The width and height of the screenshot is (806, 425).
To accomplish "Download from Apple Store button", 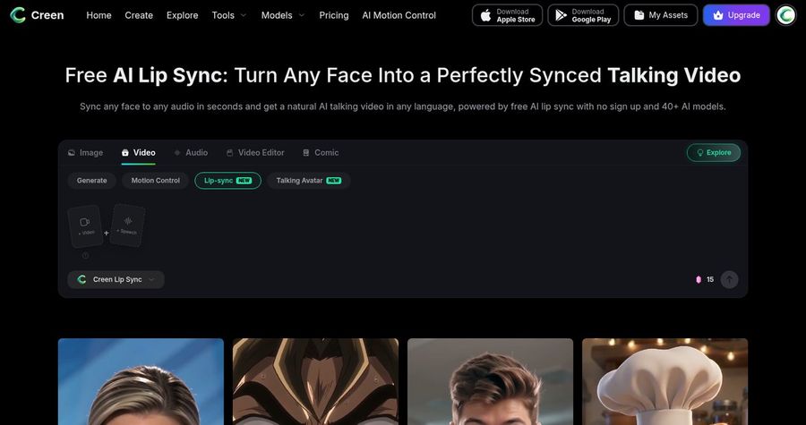I will click(x=508, y=15).
